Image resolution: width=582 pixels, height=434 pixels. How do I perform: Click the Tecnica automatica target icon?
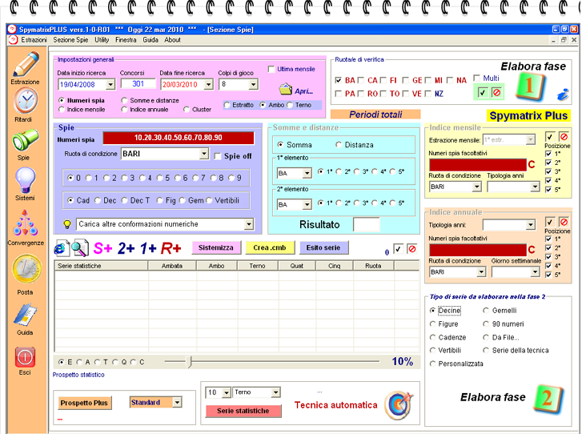click(x=399, y=405)
